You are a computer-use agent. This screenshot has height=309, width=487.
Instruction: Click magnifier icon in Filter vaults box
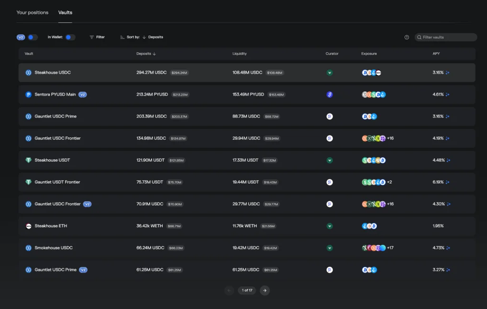419,37
